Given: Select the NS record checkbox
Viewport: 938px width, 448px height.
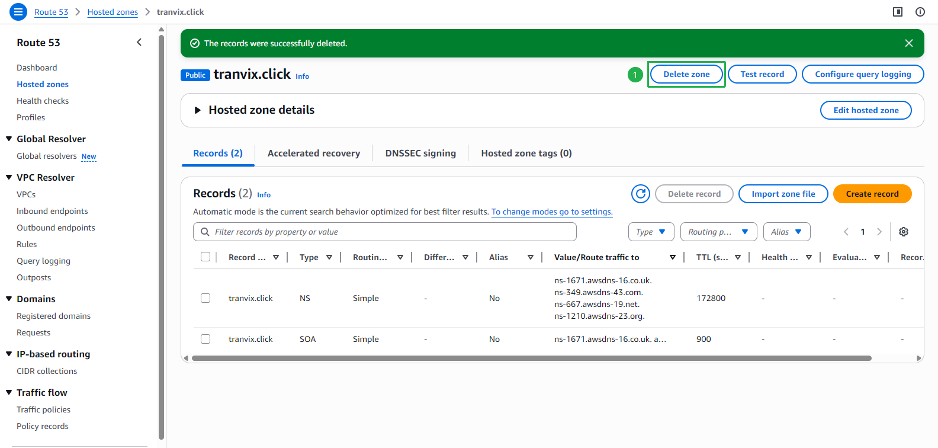Looking at the screenshot, I should tap(205, 298).
